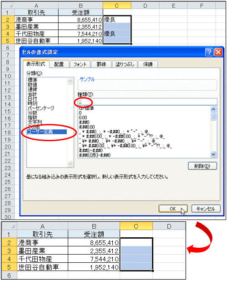Click the category list scroll-down arrow
Image resolution: width=227 pixels, height=281 pixels.
(x=70, y=163)
